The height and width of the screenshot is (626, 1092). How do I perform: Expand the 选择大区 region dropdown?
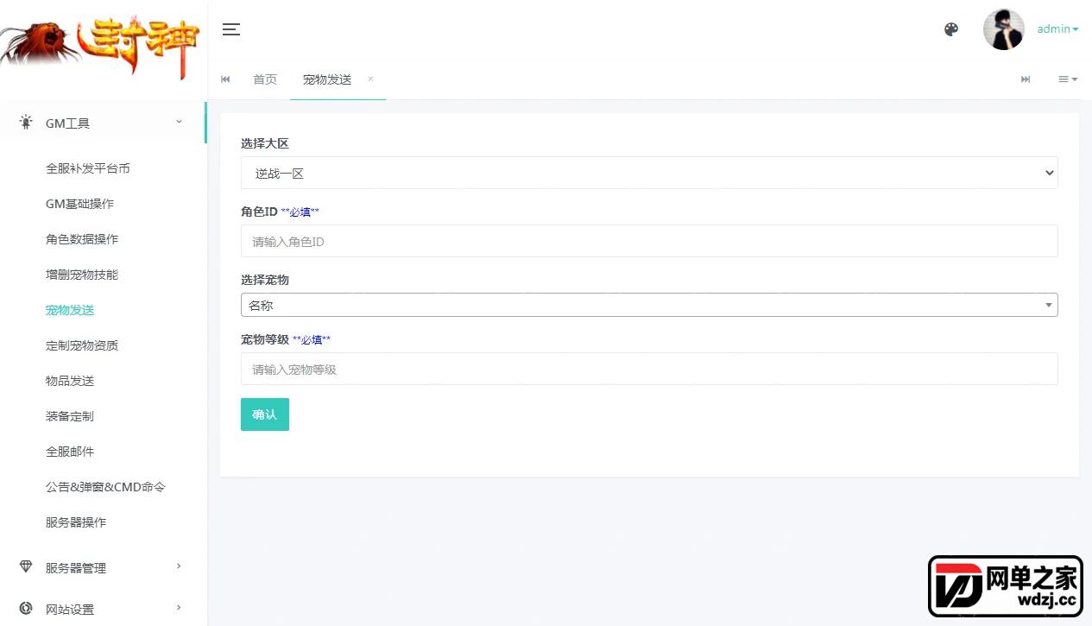click(x=649, y=173)
